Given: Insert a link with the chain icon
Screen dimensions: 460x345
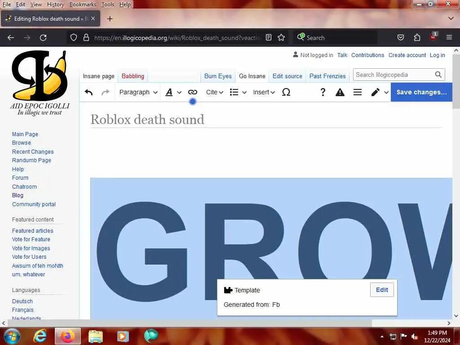Looking at the screenshot, I should coord(192,92).
